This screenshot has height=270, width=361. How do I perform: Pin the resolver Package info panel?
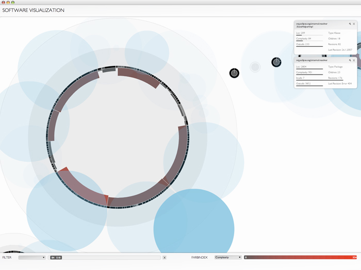(350, 60)
